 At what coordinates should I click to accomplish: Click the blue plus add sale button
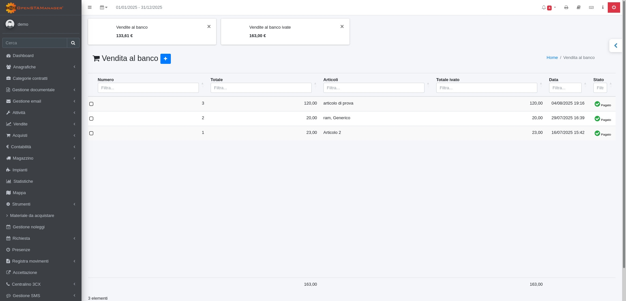pyautogui.click(x=165, y=59)
